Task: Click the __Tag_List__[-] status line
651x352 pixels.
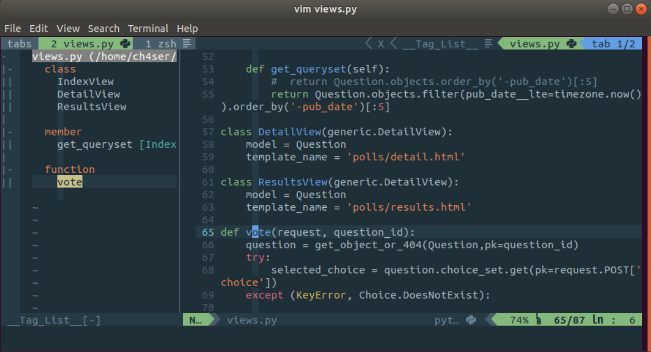Action: click(54, 320)
